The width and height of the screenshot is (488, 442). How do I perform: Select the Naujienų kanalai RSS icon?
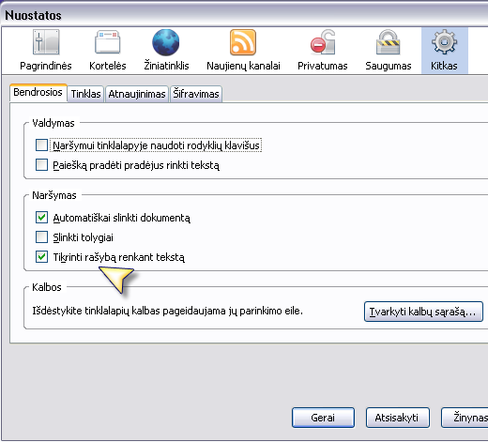243,42
